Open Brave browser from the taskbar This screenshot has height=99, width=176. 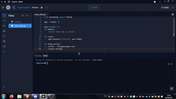coord(28,97)
